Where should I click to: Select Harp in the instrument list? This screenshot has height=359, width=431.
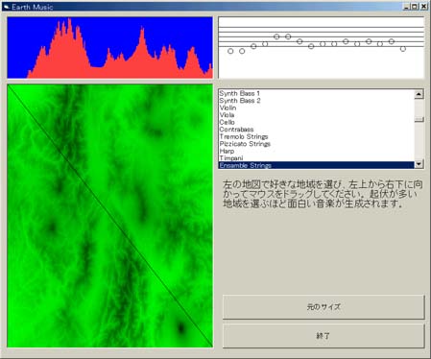[316, 151]
